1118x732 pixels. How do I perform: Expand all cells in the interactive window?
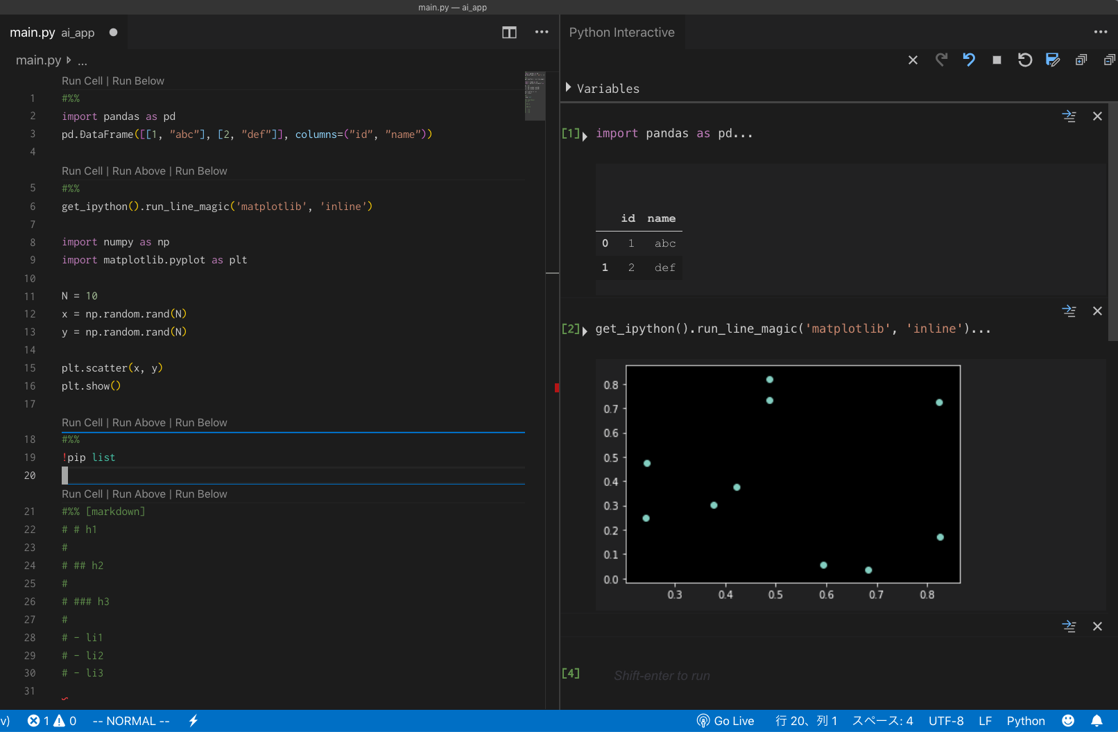[1081, 60]
